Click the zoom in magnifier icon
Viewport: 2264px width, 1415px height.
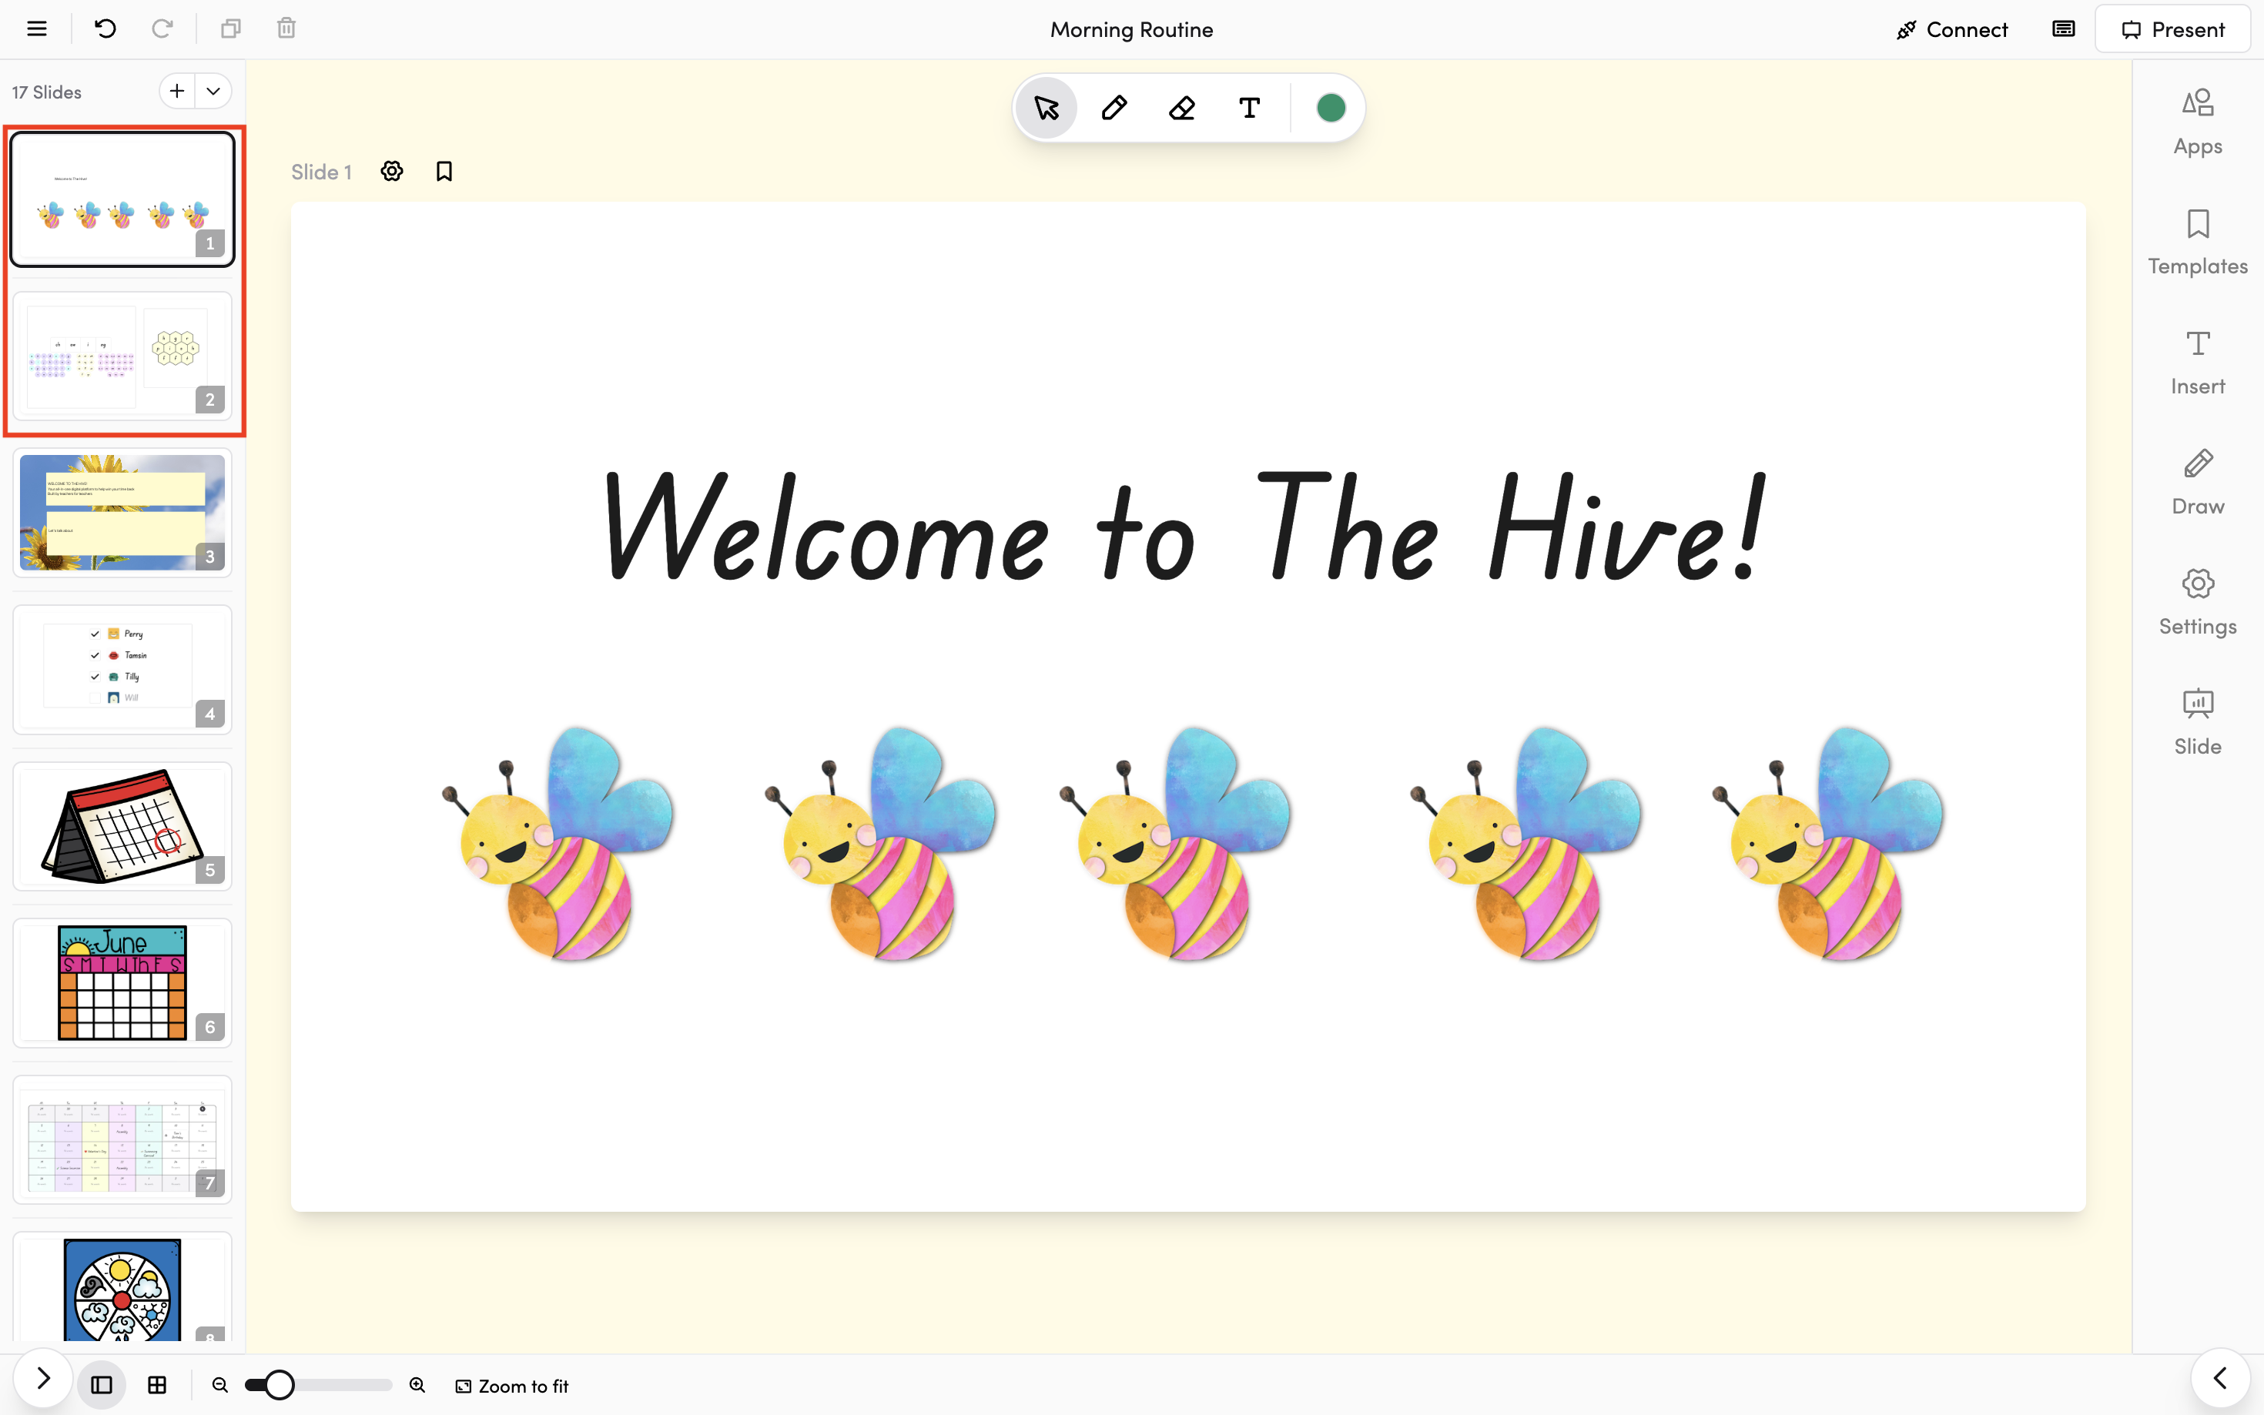[x=417, y=1385]
